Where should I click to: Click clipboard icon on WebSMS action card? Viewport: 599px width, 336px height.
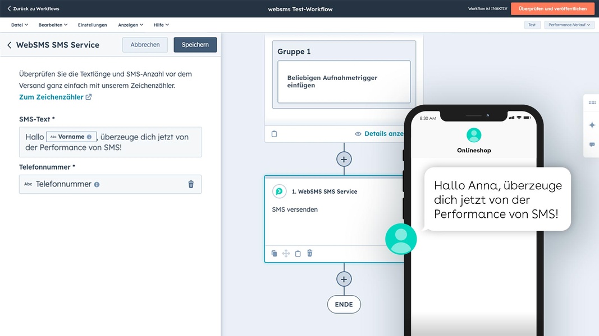click(x=298, y=253)
